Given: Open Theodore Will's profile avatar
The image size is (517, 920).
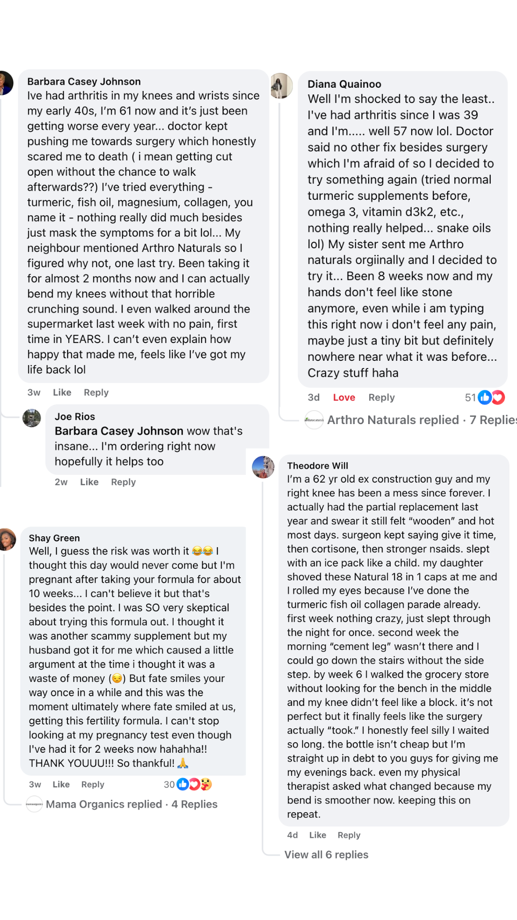Looking at the screenshot, I should (x=263, y=467).
